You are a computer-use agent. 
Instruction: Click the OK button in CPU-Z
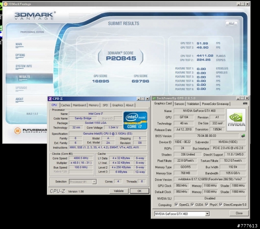click(x=139, y=191)
